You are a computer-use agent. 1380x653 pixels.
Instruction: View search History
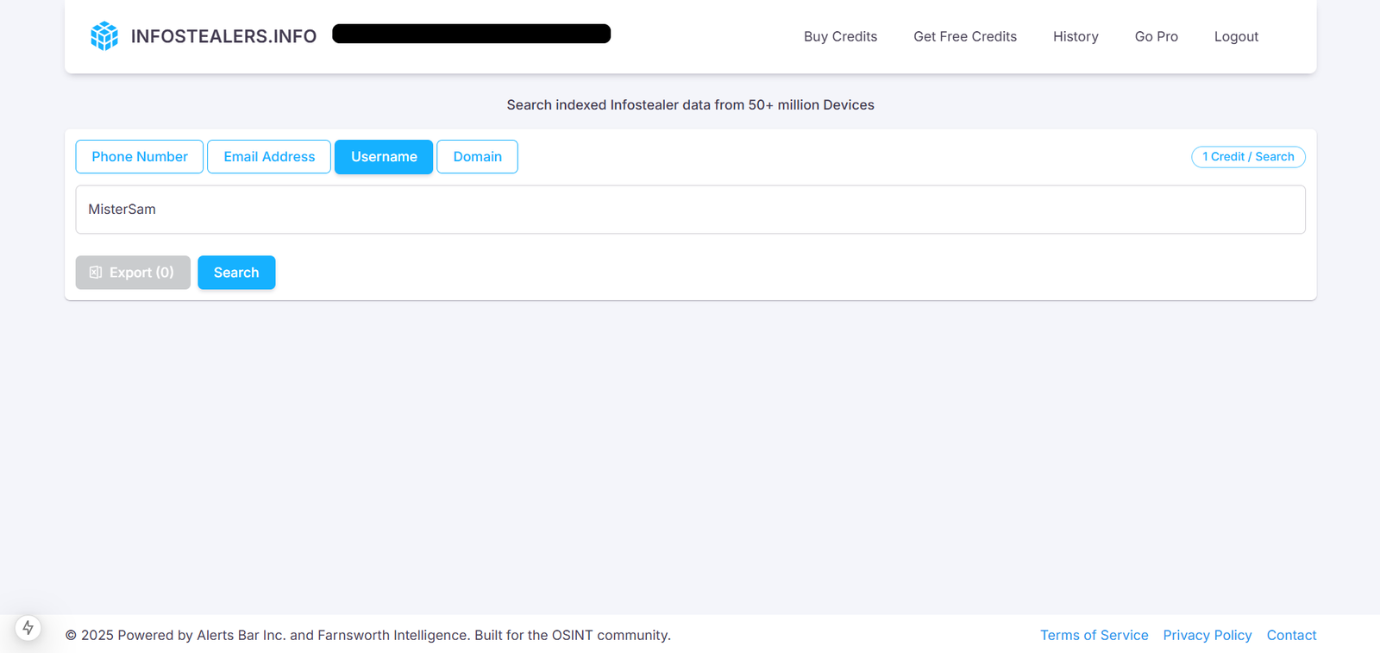click(x=1076, y=36)
